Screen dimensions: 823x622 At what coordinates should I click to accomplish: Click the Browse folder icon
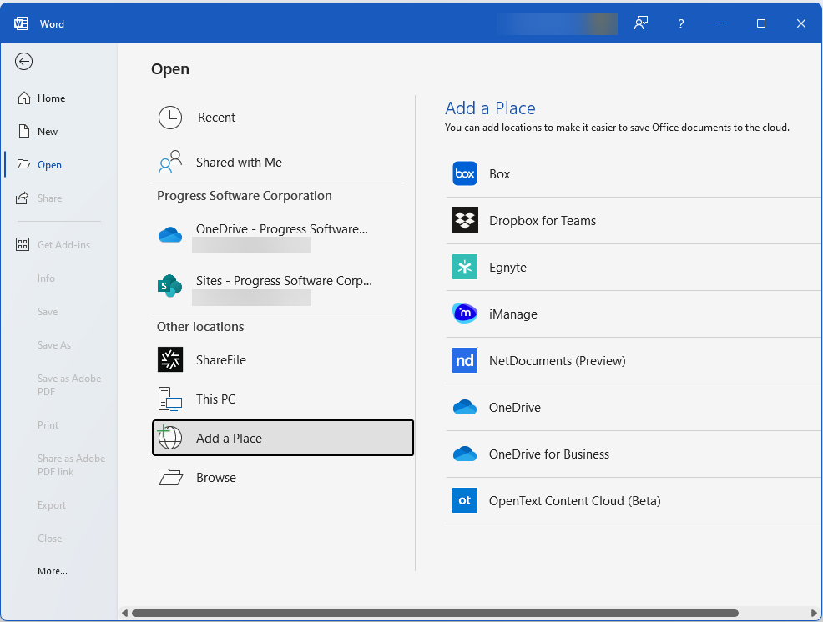point(170,477)
